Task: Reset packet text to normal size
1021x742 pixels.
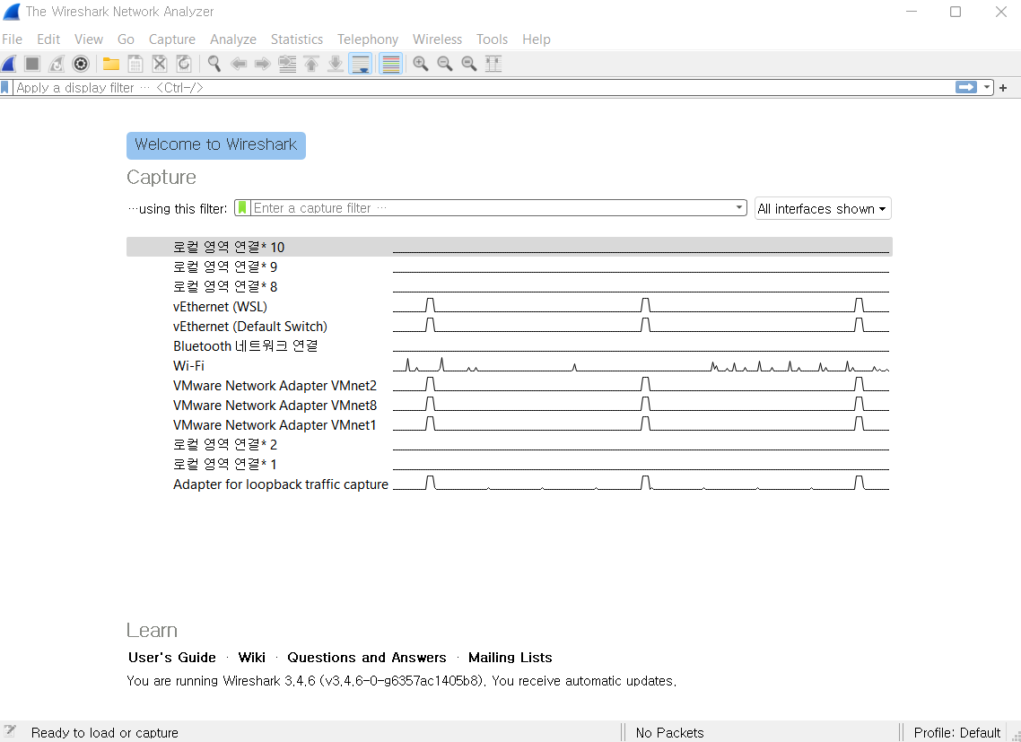Action: coord(469,64)
